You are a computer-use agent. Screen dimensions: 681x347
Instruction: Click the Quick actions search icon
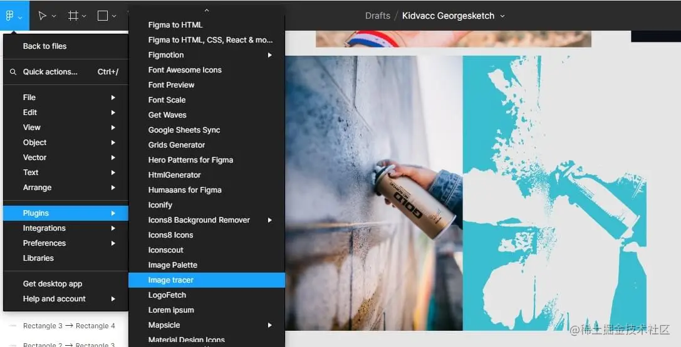click(13, 72)
